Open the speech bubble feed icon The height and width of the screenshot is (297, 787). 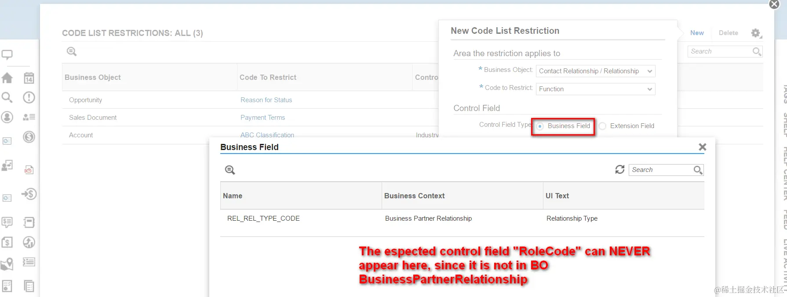click(7, 55)
